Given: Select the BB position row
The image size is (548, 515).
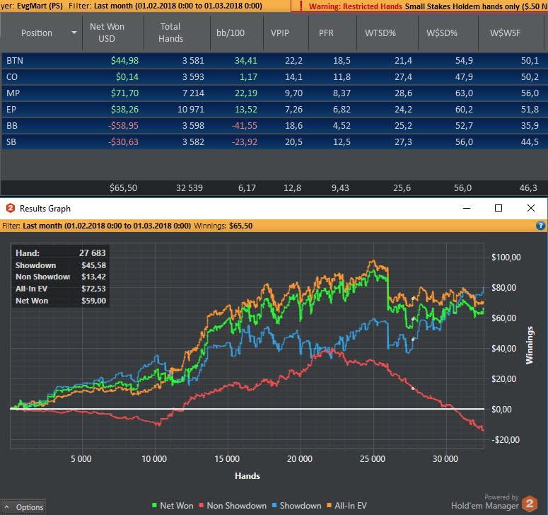Looking at the screenshot, I should coord(274,125).
